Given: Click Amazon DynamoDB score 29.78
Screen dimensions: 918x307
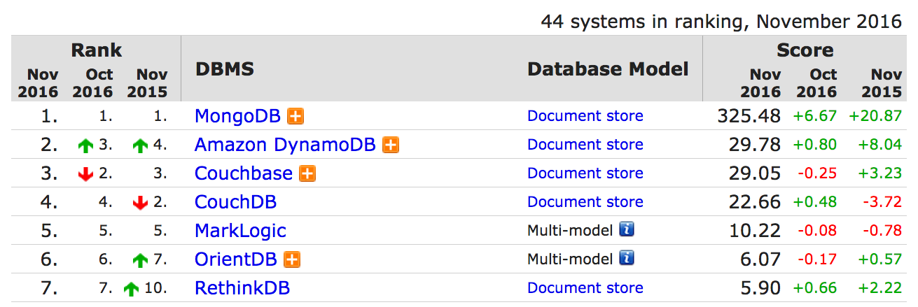Looking at the screenshot, I should click(x=754, y=145).
